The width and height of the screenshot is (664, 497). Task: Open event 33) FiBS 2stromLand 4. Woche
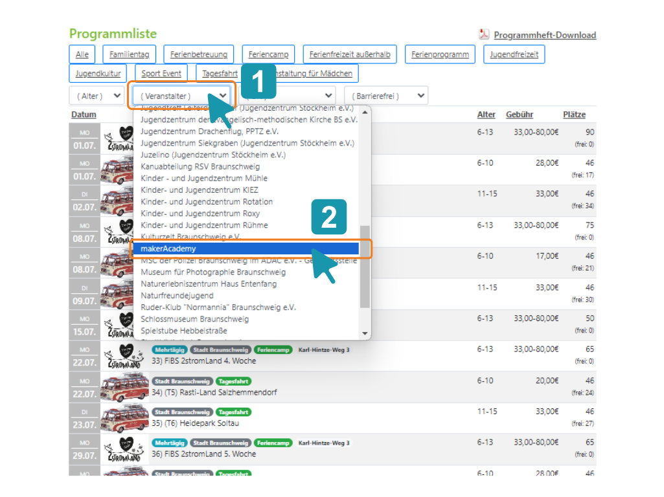[203, 361]
